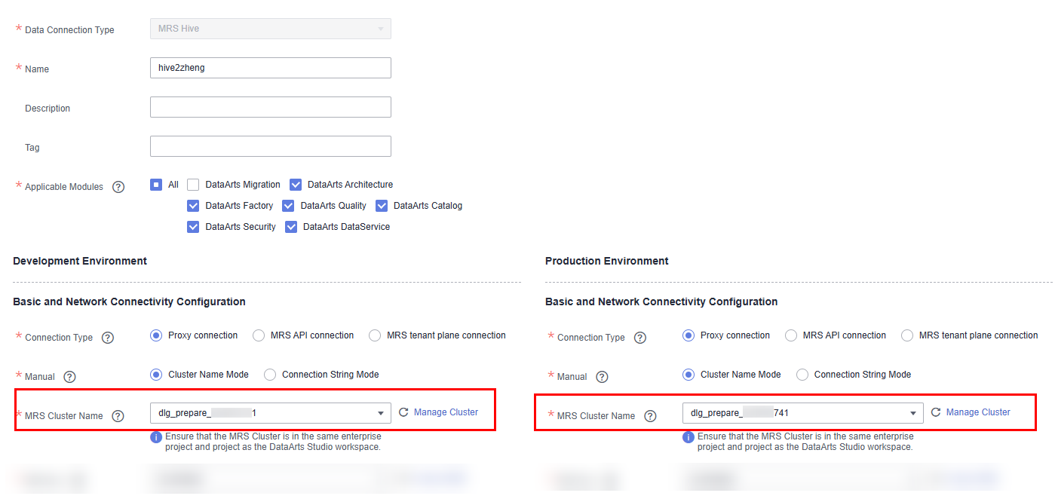Screen dimensions: 1055x499
Task: Expand Development MRS Cluster Name dropdown
Action: (271, 413)
